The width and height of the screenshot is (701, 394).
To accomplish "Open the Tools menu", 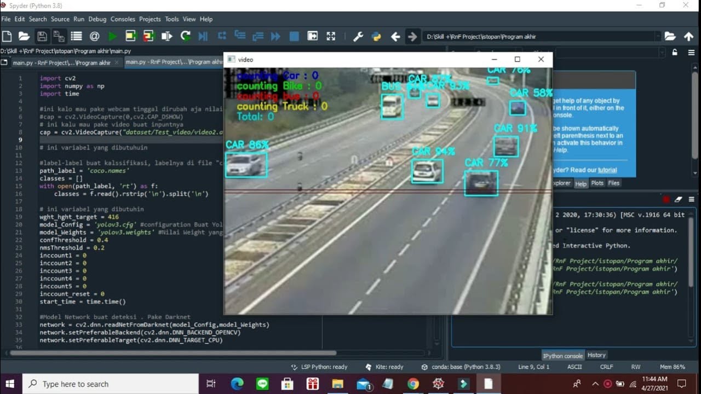I will (172, 19).
